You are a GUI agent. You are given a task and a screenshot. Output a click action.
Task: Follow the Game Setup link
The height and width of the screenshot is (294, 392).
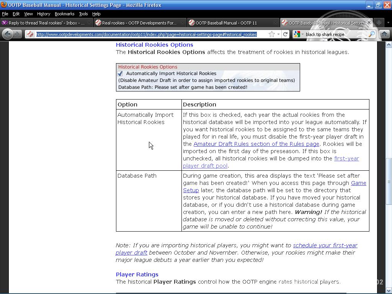coord(358,183)
